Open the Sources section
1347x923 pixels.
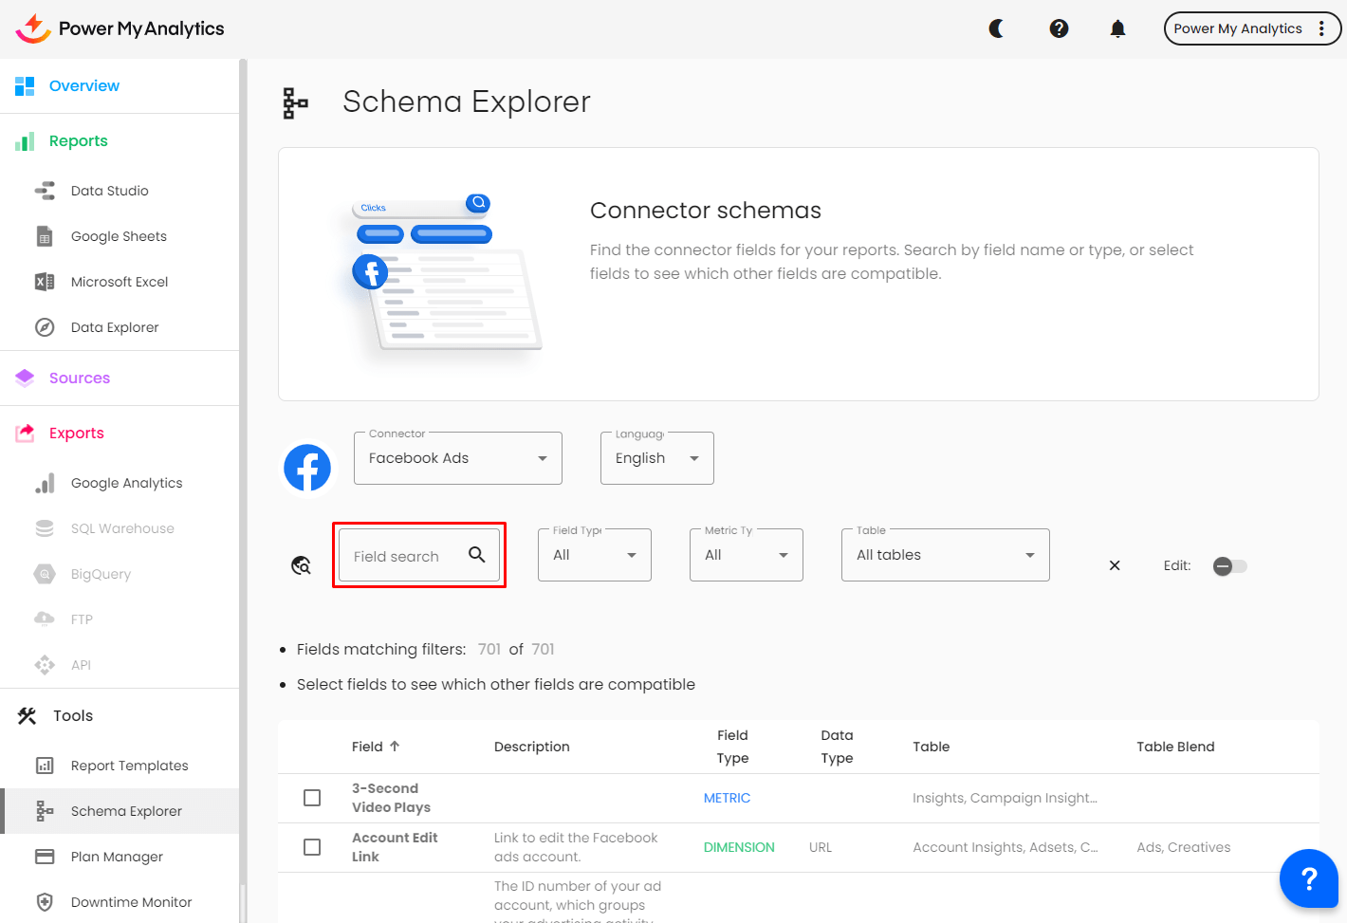(80, 378)
